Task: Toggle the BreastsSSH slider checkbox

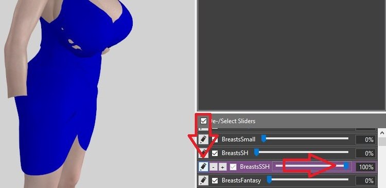Action: coord(233,167)
